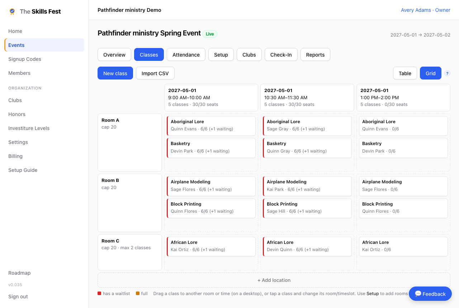Image resolution: width=459 pixels, height=308 pixels.
Task: Open Basketry class by Devin Park at 9:00 AM
Action: pos(211,148)
